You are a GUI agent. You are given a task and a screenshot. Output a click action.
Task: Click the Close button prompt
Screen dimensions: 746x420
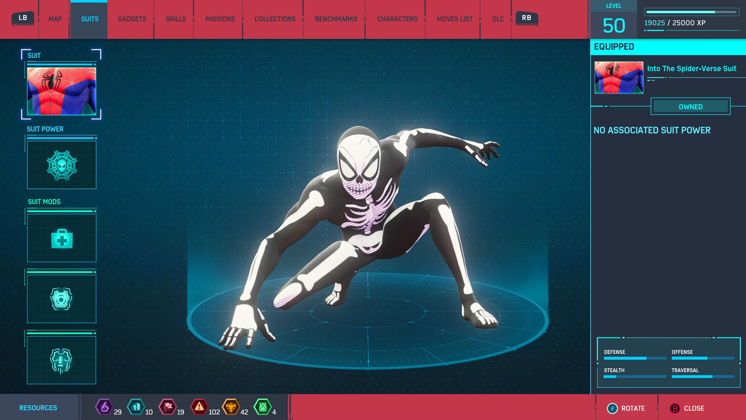point(688,408)
